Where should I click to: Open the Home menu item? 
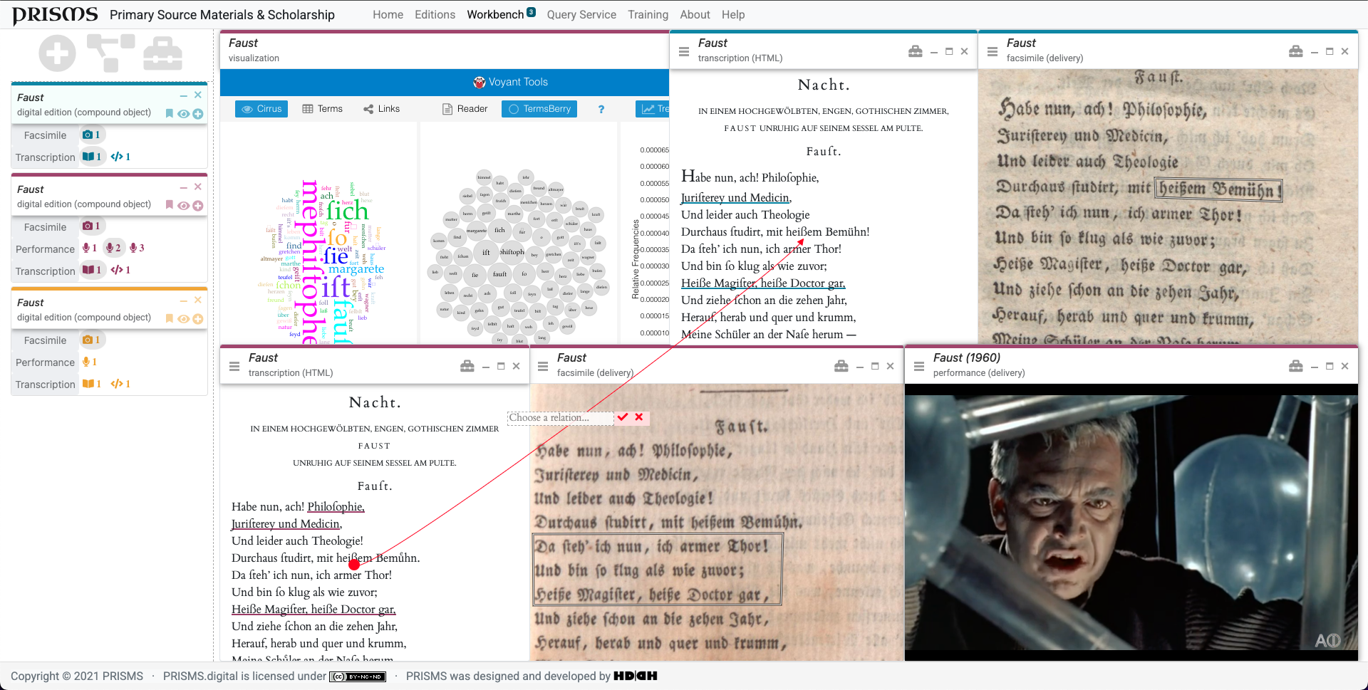(x=388, y=14)
